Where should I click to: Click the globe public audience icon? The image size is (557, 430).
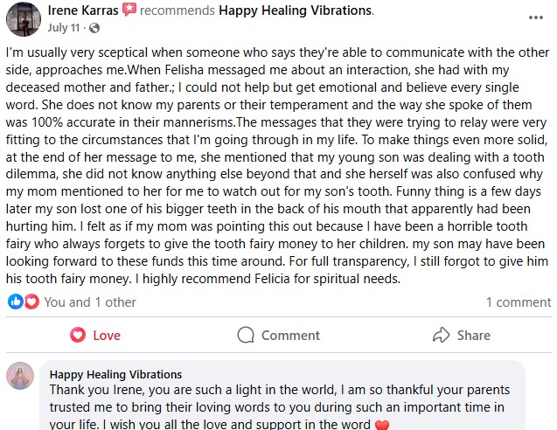click(94, 28)
